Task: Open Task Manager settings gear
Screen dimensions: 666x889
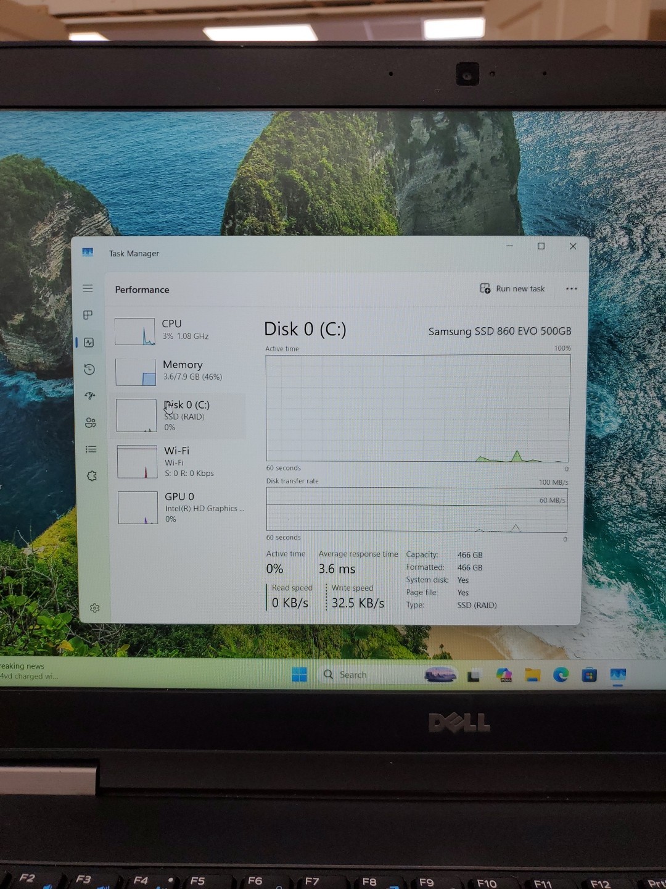Action: (x=95, y=608)
